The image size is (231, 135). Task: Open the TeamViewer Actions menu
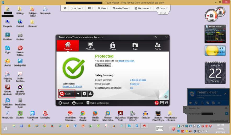click(x=77, y=8)
